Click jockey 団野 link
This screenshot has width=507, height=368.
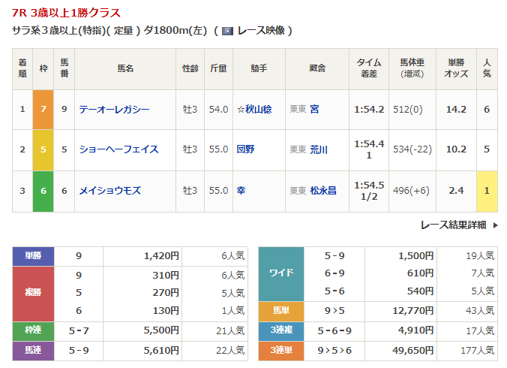click(244, 149)
